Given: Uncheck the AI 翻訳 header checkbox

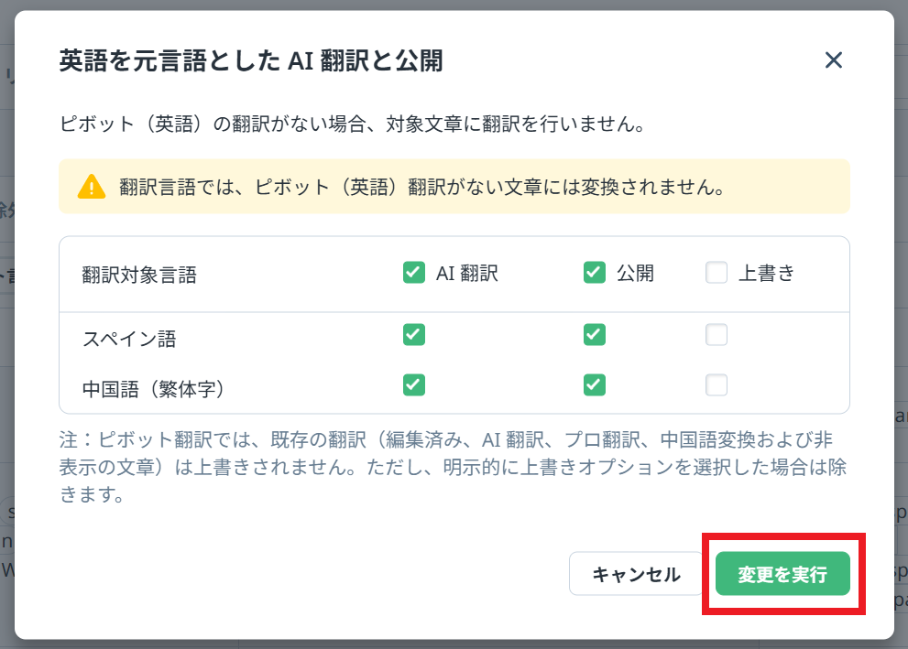Looking at the screenshot, I should [413, 273].
